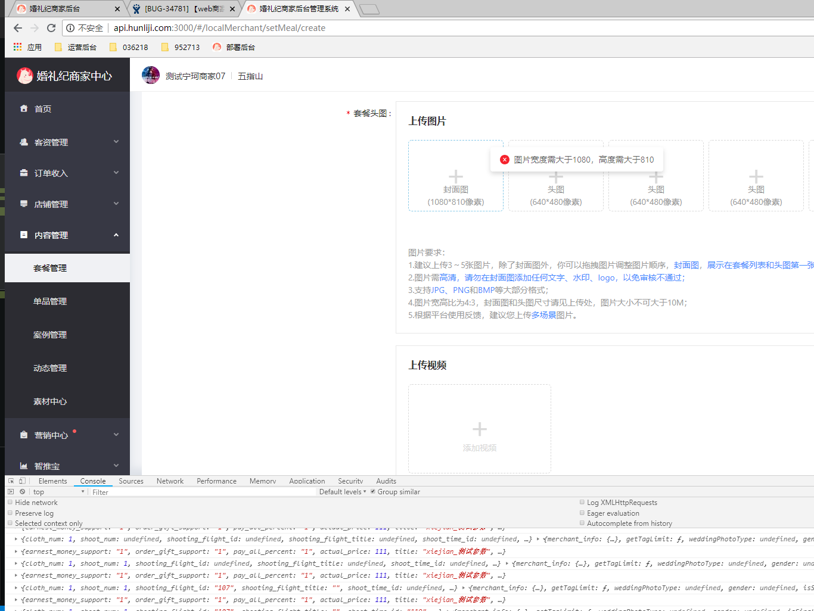
Task: Clear the console with the clear icon
Action: (x=22, y=492)
